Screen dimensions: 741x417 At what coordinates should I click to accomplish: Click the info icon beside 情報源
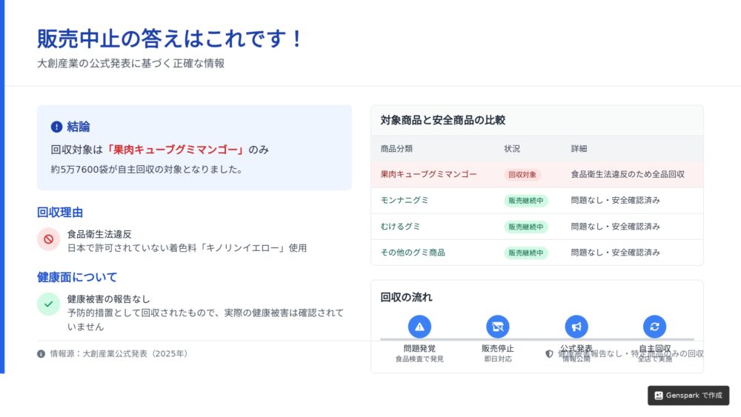41,354
